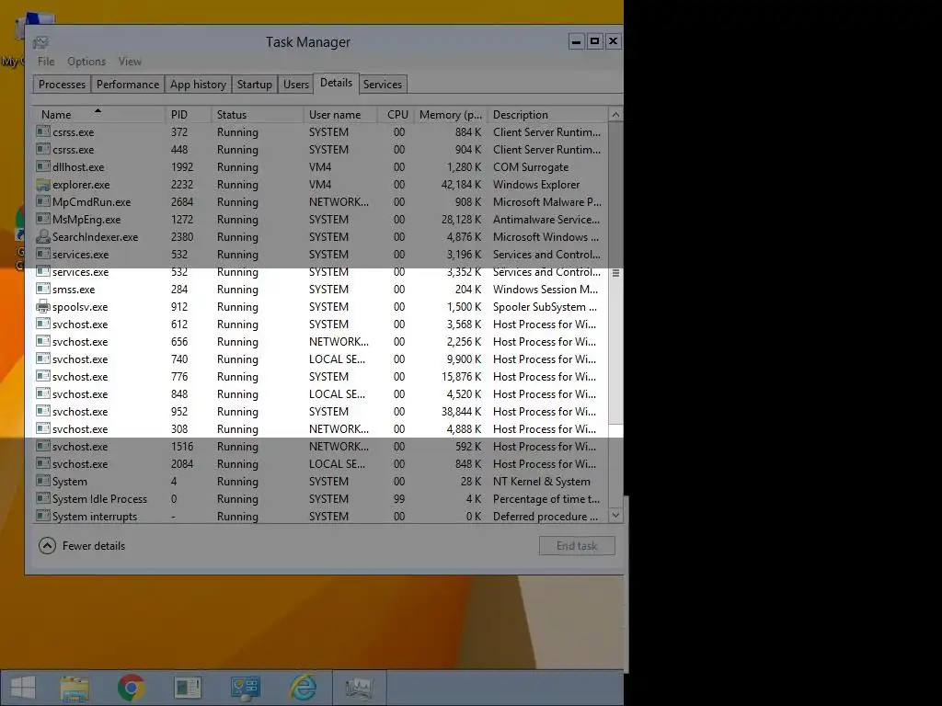Click the icon of svchost.exe PID 740
942x706 pixels.
(42, 359)
